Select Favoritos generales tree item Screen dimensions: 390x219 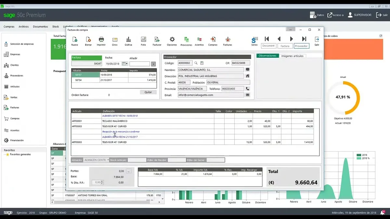point(20,154)
